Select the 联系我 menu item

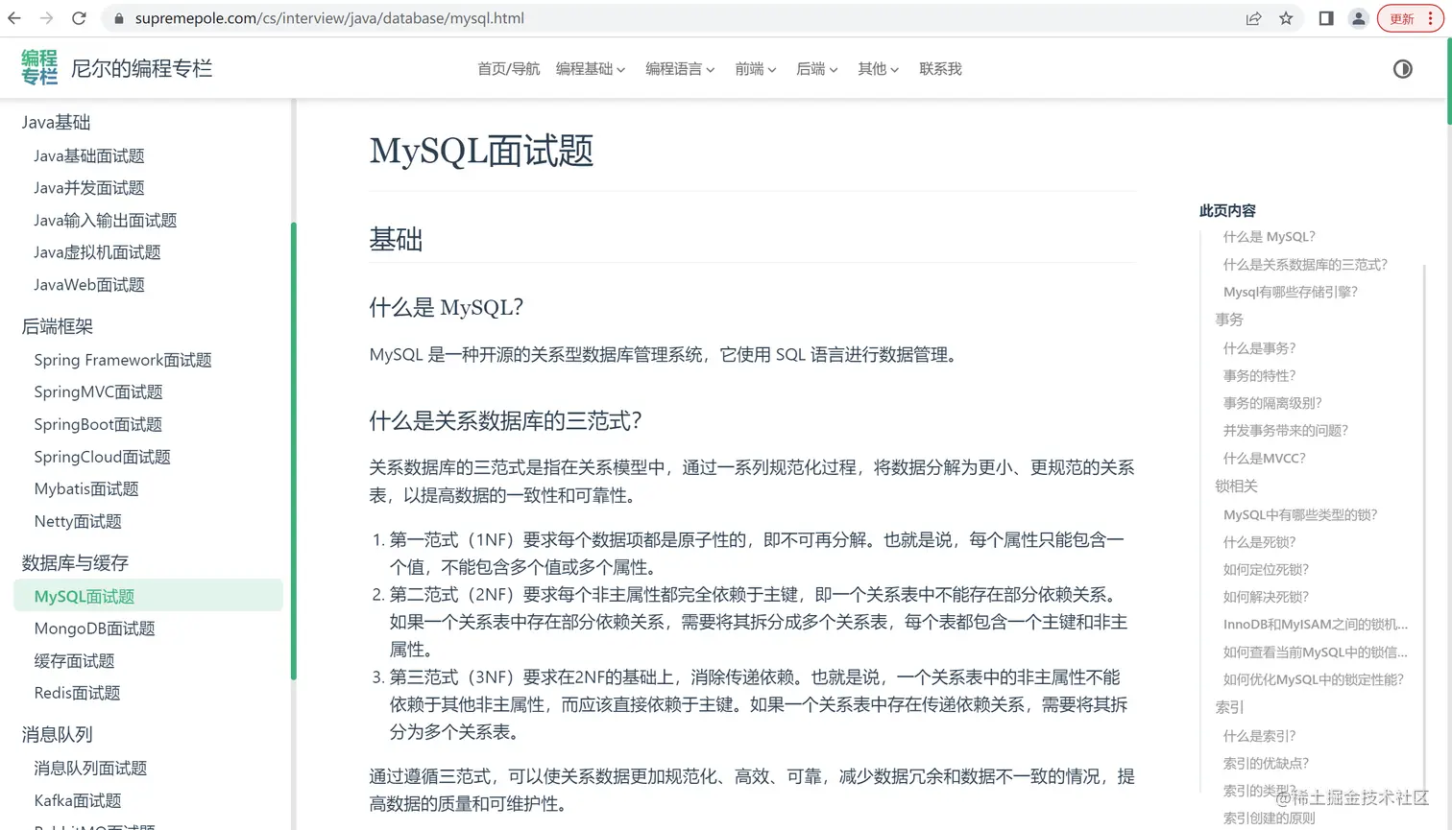click(939, 68)
